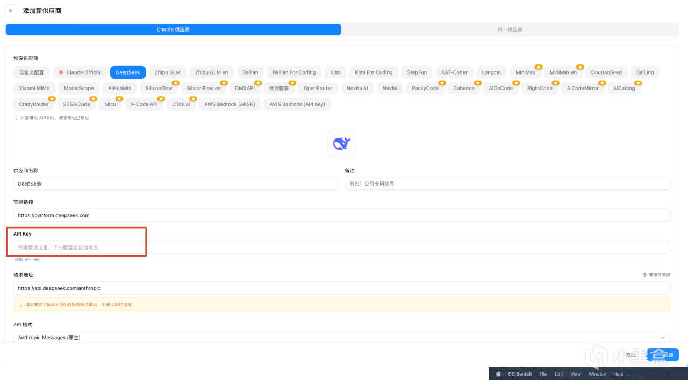Screen dimensions: 688x380
Task: Open the View menu
Action: (576, 374)
